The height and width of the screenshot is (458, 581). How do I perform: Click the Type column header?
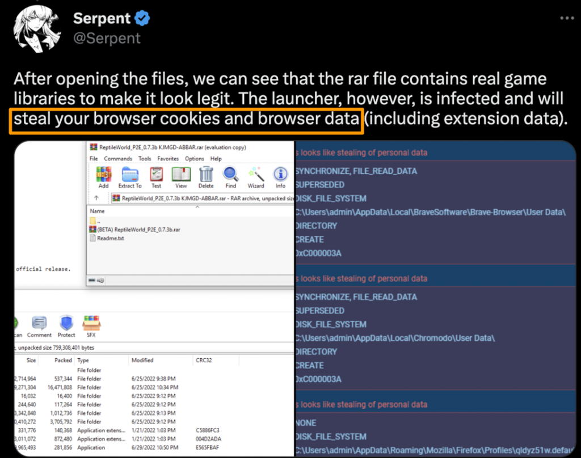pyautogui.click(x=83, y=361)
